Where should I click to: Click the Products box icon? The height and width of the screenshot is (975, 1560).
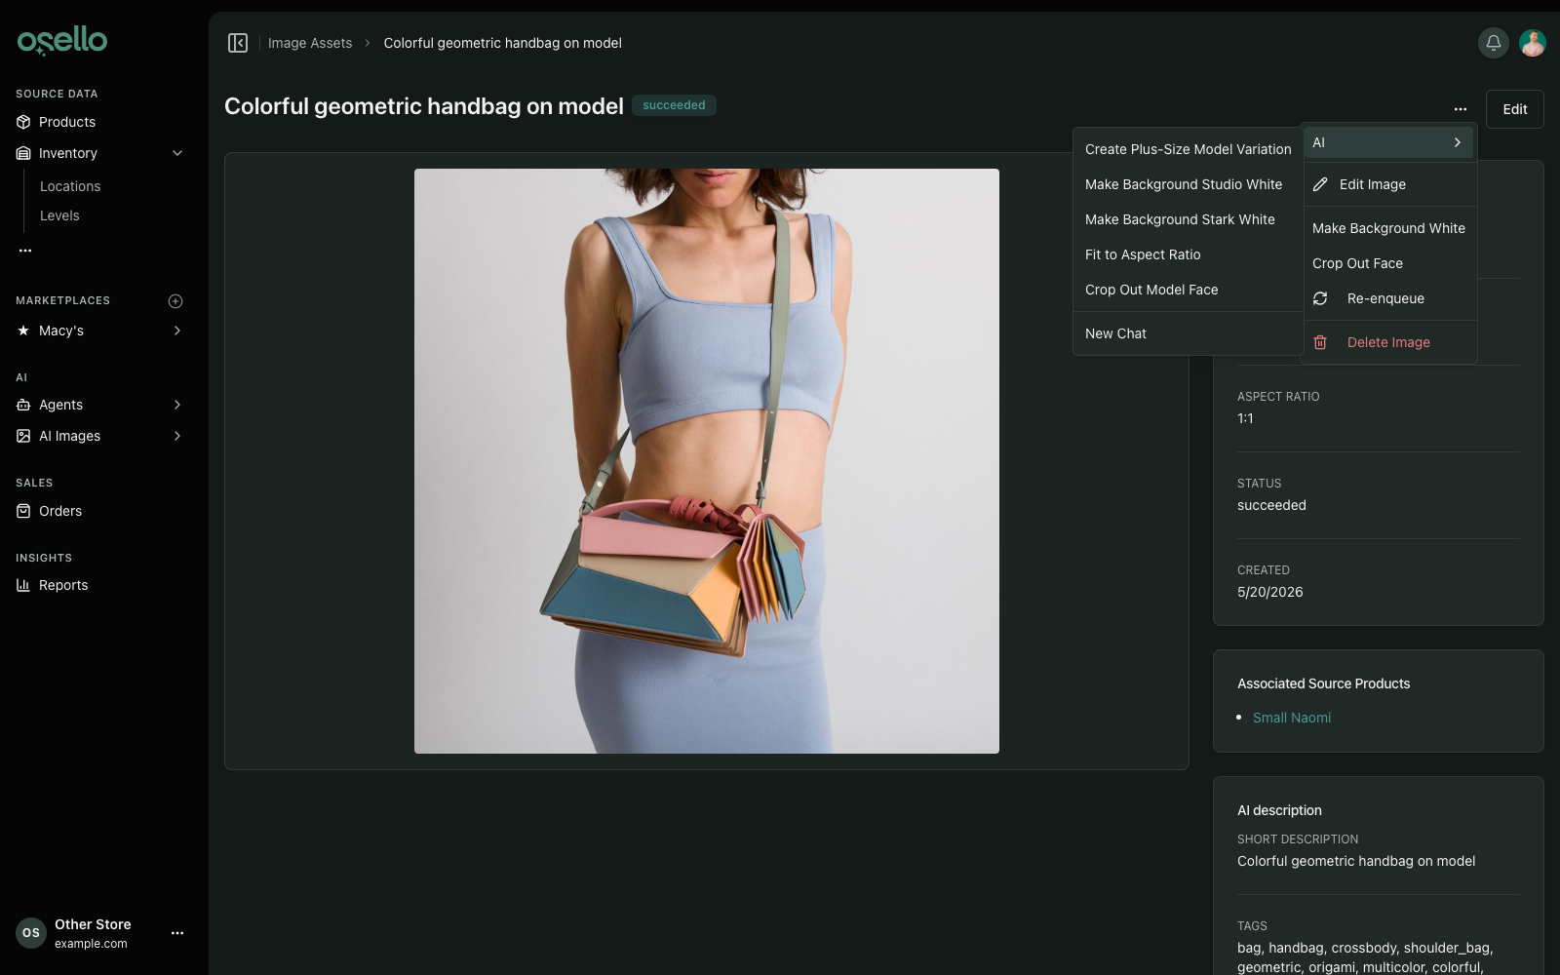23,122
